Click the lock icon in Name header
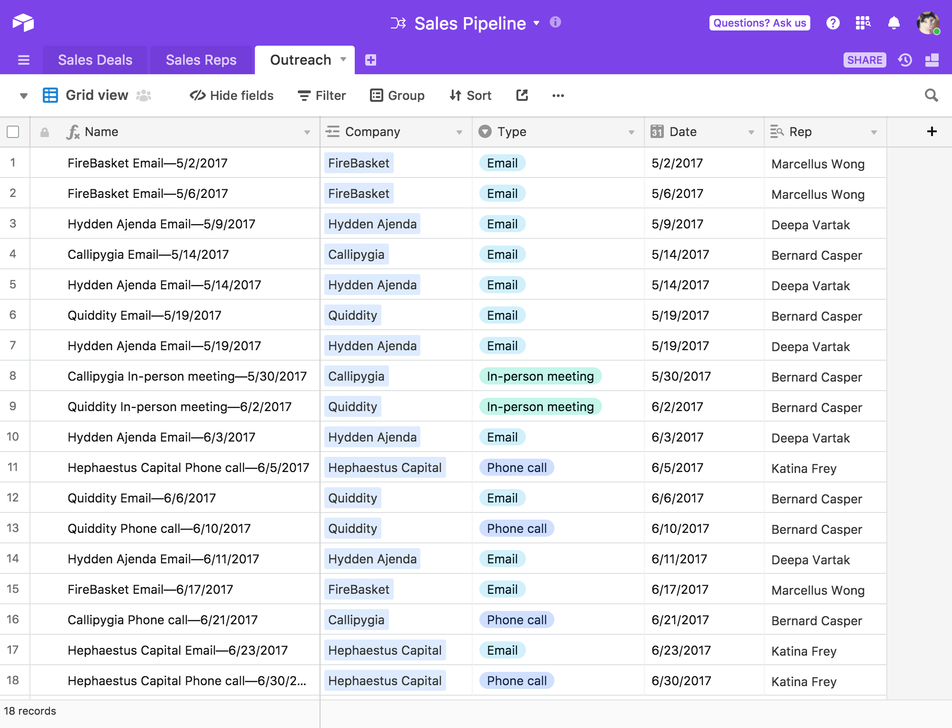The width and height of the screenshot is (952, 728). [45, 132]
